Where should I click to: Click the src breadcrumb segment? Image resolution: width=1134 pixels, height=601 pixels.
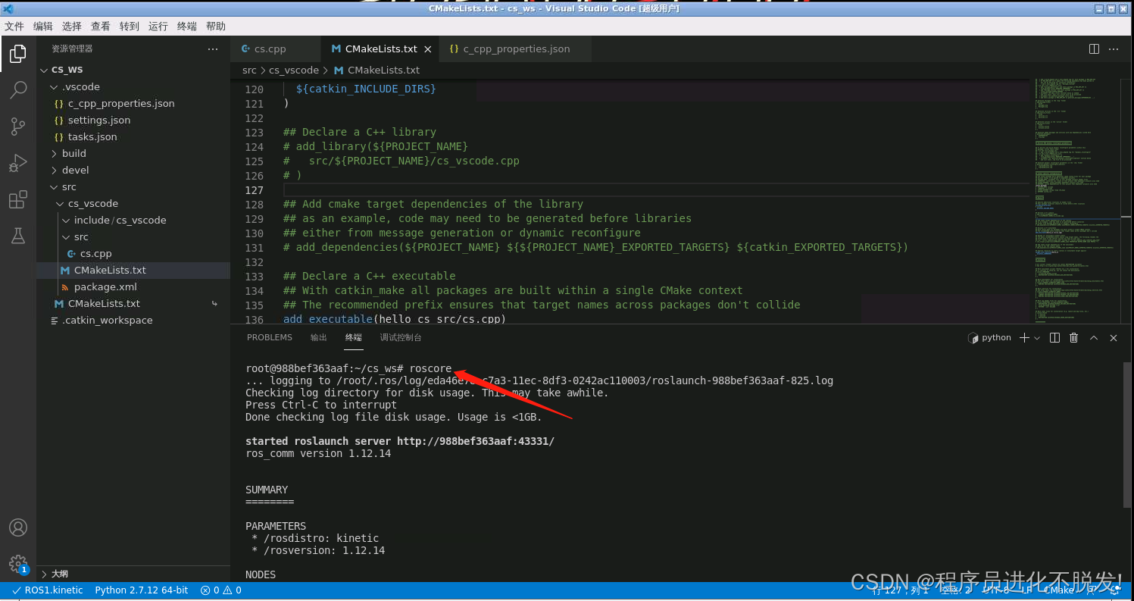click(x=249, y=70)
